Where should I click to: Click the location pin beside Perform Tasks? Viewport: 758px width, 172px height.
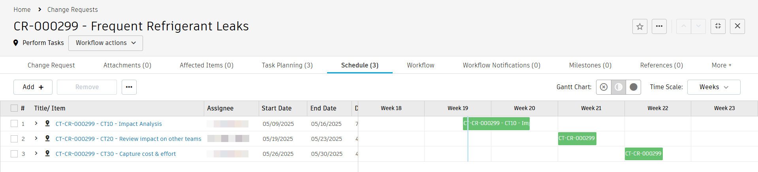pyautogui.click(x=16, y=43)
